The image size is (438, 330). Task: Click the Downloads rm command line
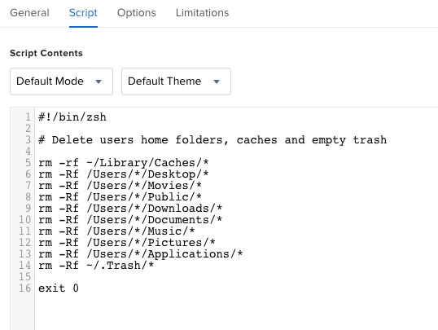130,209
